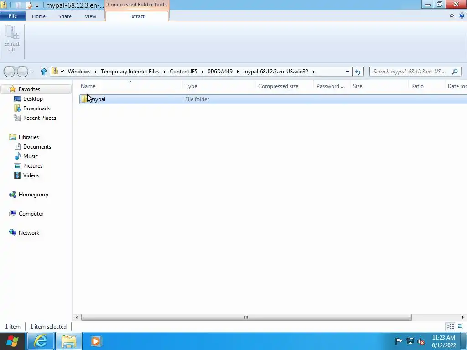This screenshot has width=467, height=350.
Task: Go up one level with the Up arrow
Action: click(x=44, y=72)
